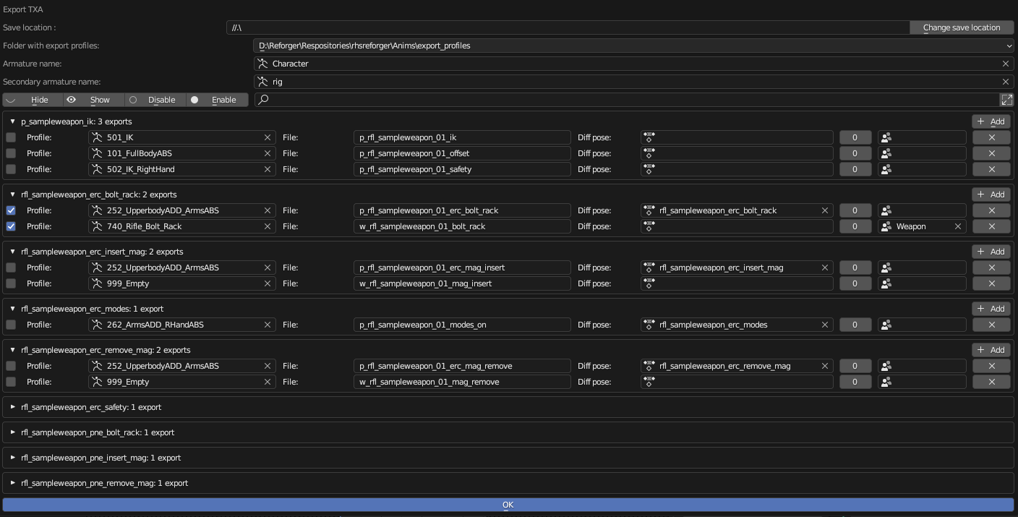Add export to p_sampleweapon_ik group

tap(991, 121)
